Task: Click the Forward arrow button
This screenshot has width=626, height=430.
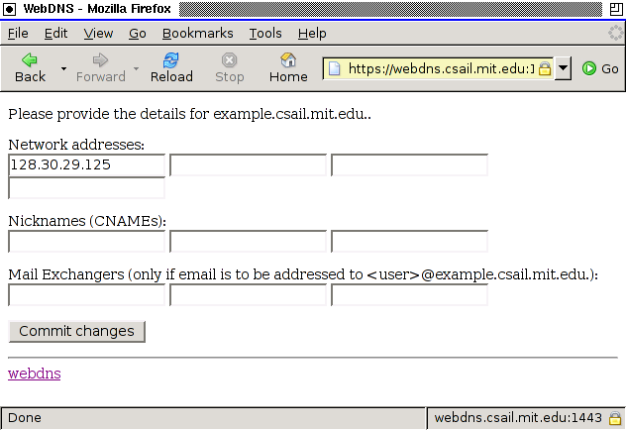Action: (x=101, y=68)
